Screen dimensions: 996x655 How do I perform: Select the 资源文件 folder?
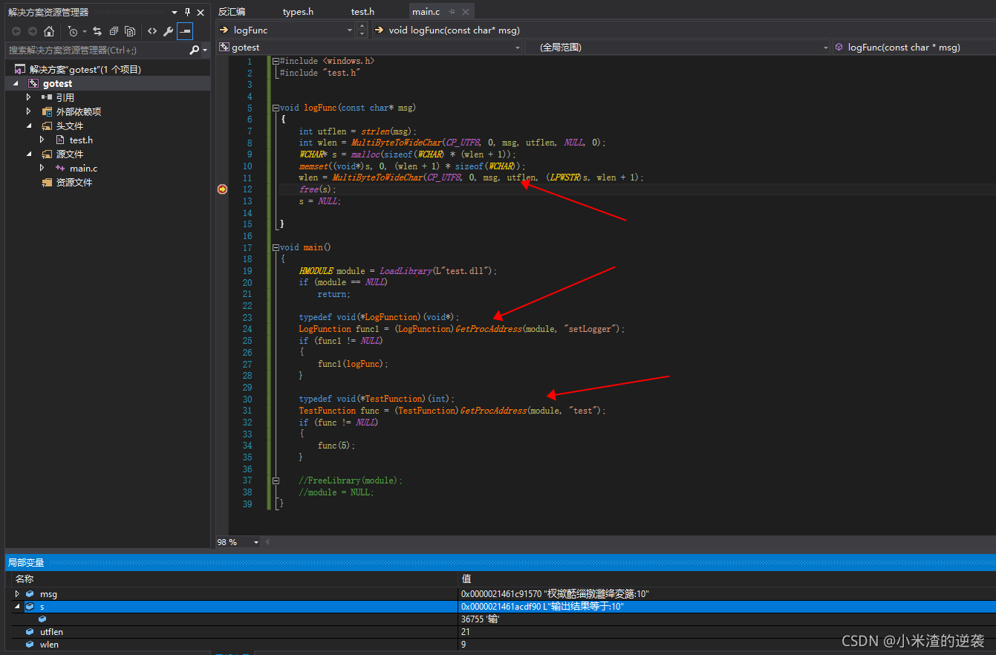(x=74, y=182)
